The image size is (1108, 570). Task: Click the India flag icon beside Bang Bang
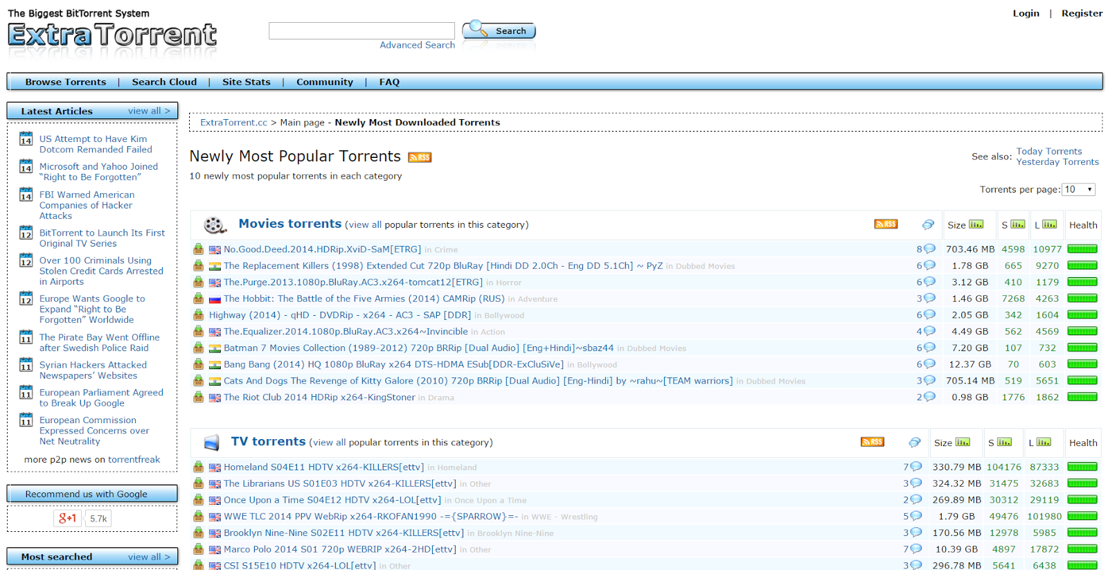215,365
